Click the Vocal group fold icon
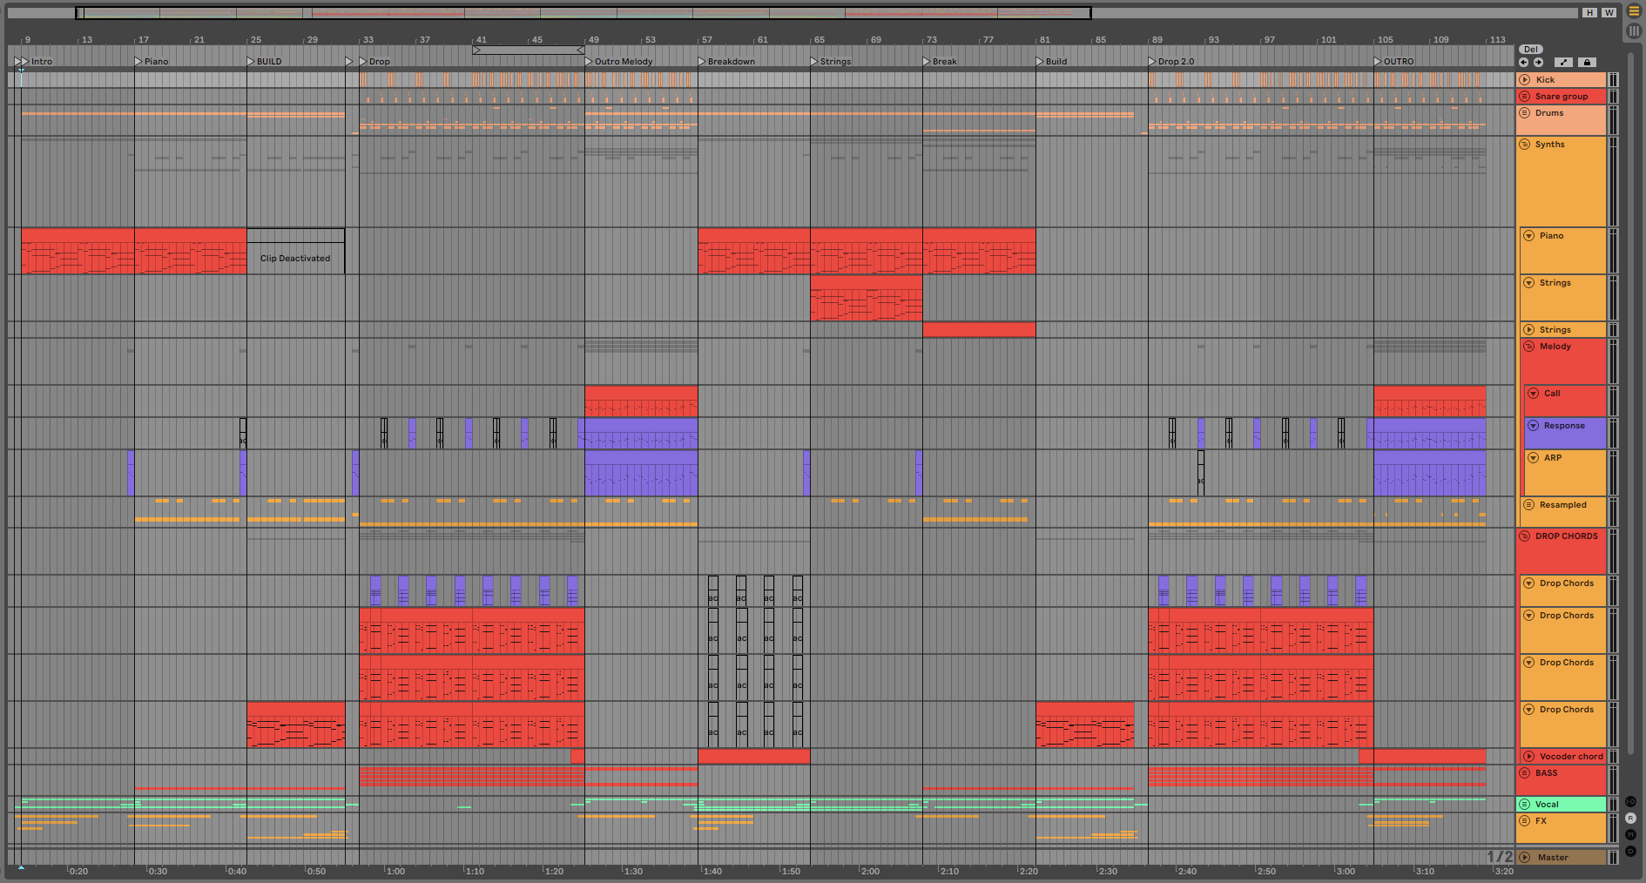This screenshot has height=883, width=1646. pos(1525,805)
